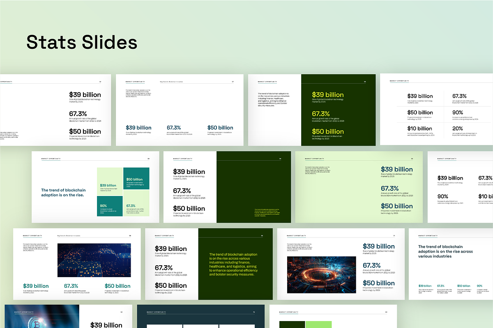Click the "Stats Slides" heading
493x328 pixels.
(x=82, y=43)
